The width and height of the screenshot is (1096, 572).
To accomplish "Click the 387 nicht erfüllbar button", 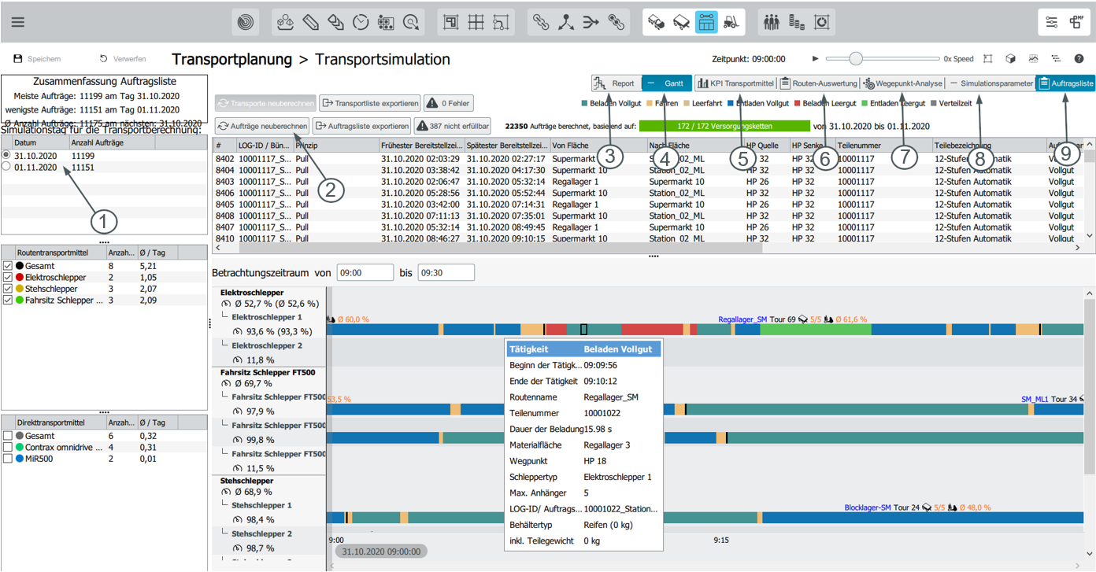I will 453,126.
